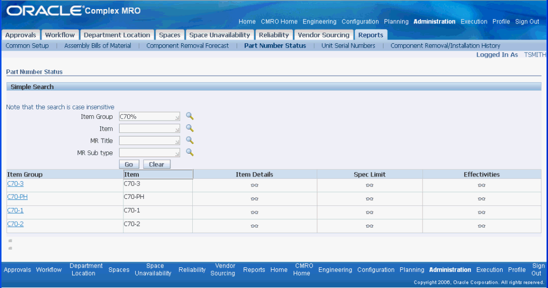View Item Details glasses icon for C70-2

tap(254, 226)
